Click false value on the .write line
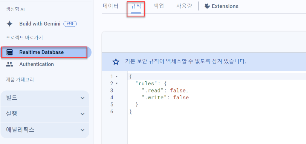Screen dimensions: 306x144 pos(181,98)
